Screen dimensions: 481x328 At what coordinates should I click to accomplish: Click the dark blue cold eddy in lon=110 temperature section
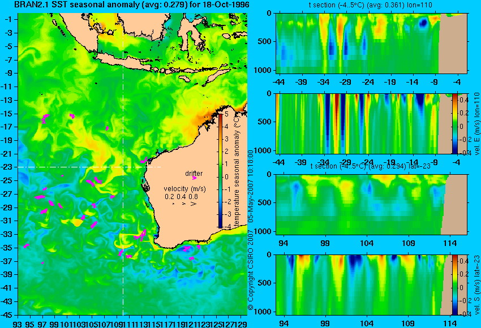coord(423,23)
